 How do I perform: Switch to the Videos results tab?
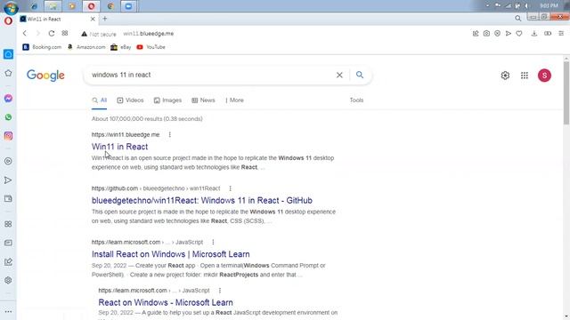(130, 100)
